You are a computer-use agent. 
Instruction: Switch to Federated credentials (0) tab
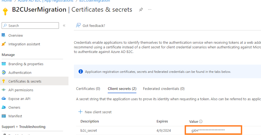(x=164, y=89)
